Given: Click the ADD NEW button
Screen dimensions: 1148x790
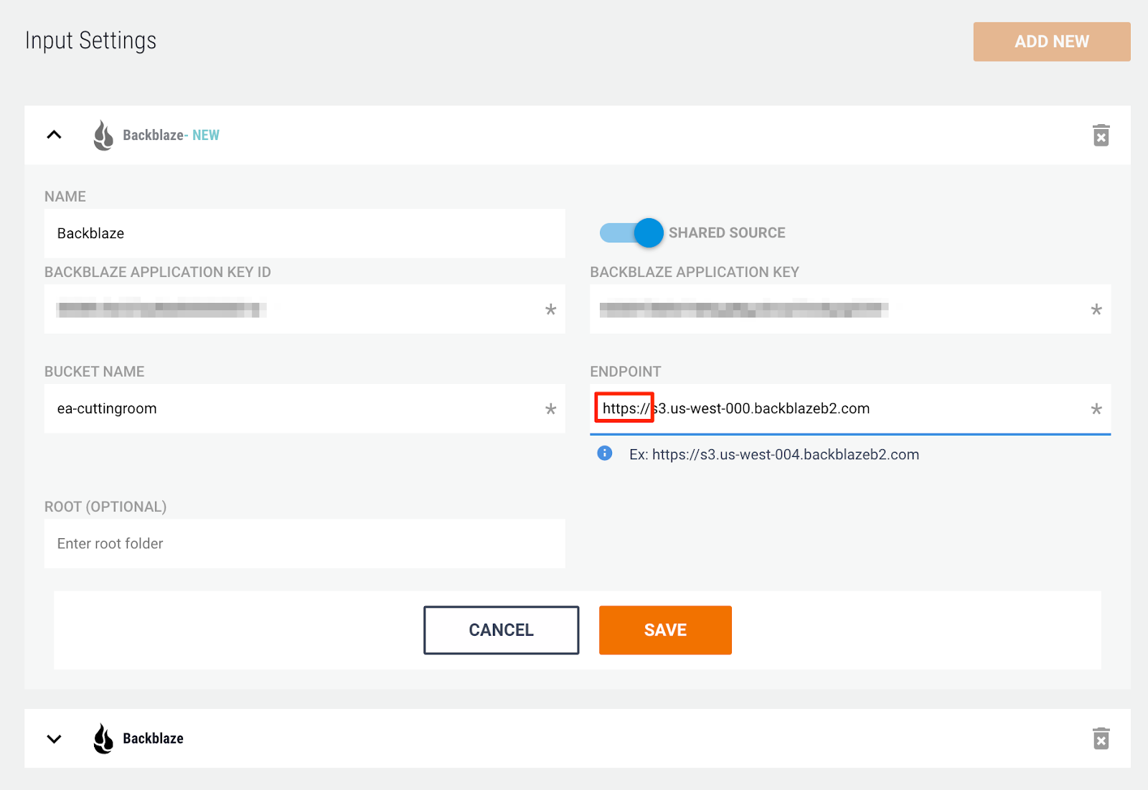Looking at the screenshot, I should pyautogui.click(x=1051, y=42).
